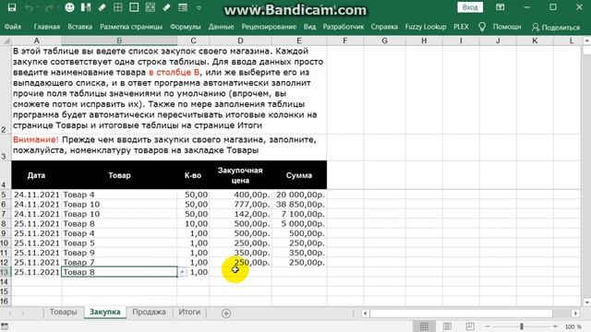
Task: Select cell with 38 850,00р.
Action: [x=299, y=205]
